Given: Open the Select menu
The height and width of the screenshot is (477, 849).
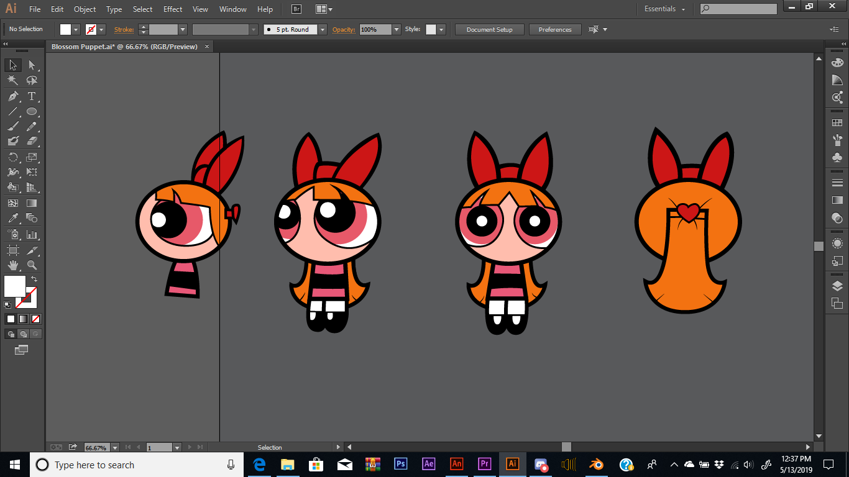Looking at the screenshot, I should click(x=142, y=9).
